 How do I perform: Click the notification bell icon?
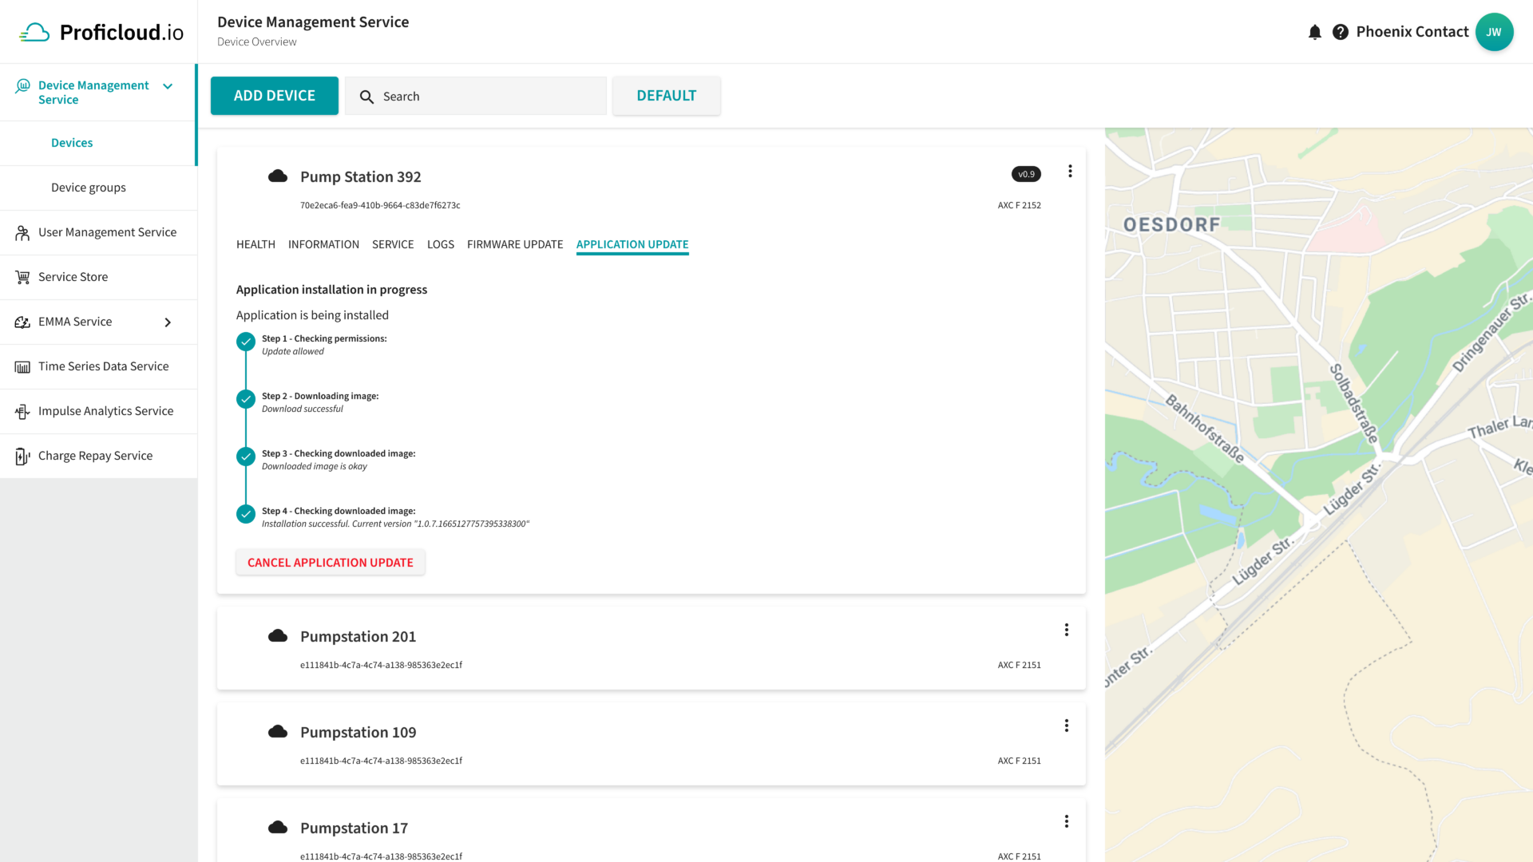1314,32
